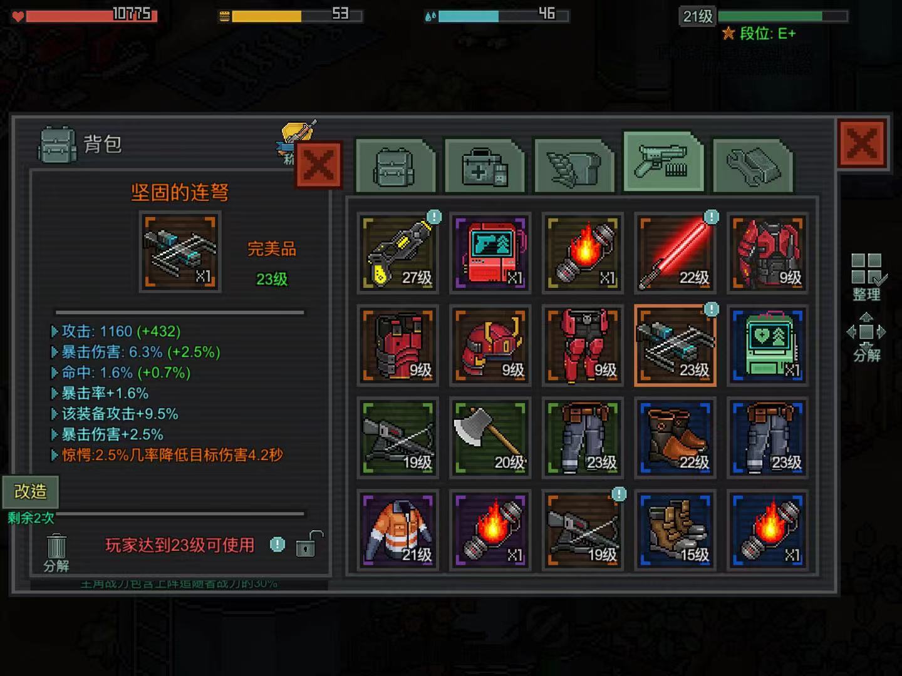Select the yellow-tipped gun level 27
The width and height of the screenshot is (902, 676).
pyautogui.click(x=398, y=253)
